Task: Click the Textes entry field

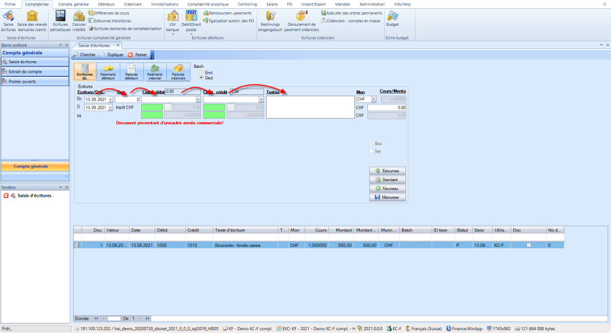Action: click(309, 107)
